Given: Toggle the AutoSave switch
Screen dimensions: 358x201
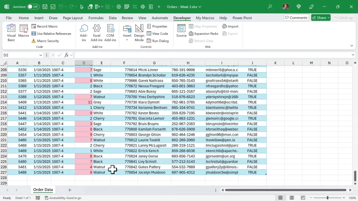Looking at the screenshot, I should point(33,7).
